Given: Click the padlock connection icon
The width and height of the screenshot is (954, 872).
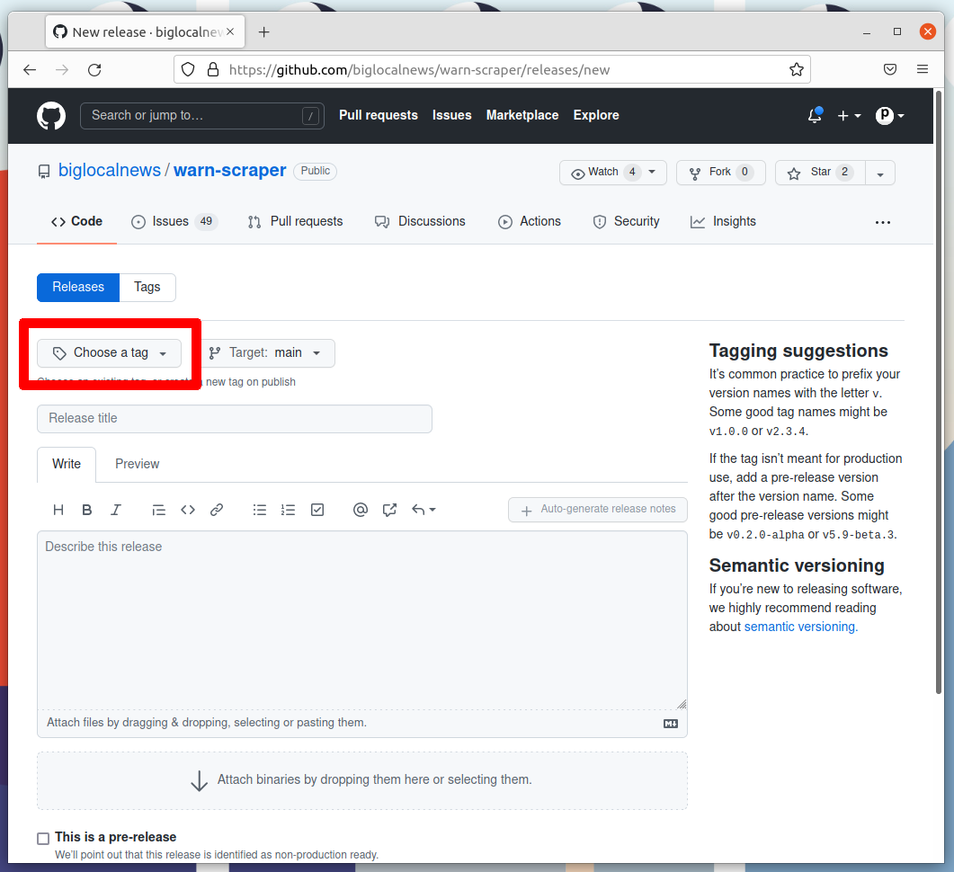Looking at the screenshot, I should [x=213, y=69].
